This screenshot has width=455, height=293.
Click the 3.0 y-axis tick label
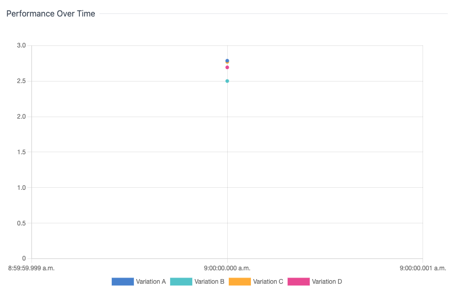[21, 45]
